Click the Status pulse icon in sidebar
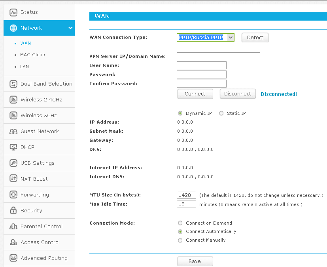 pos(13,12)
